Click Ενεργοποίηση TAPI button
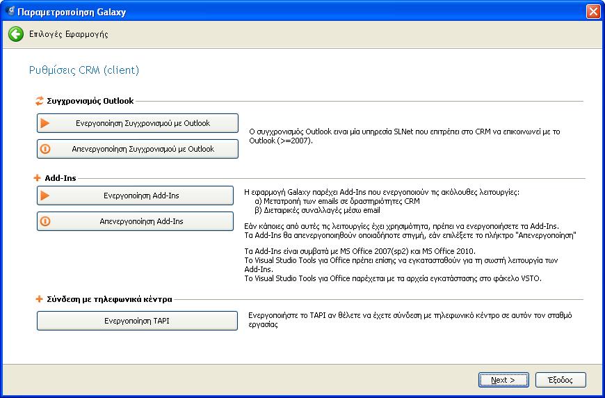 coord(137,321)
